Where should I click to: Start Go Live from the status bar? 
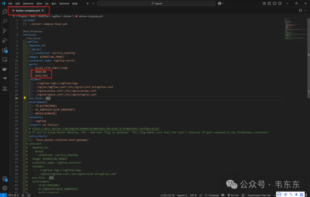coord(233,195)
